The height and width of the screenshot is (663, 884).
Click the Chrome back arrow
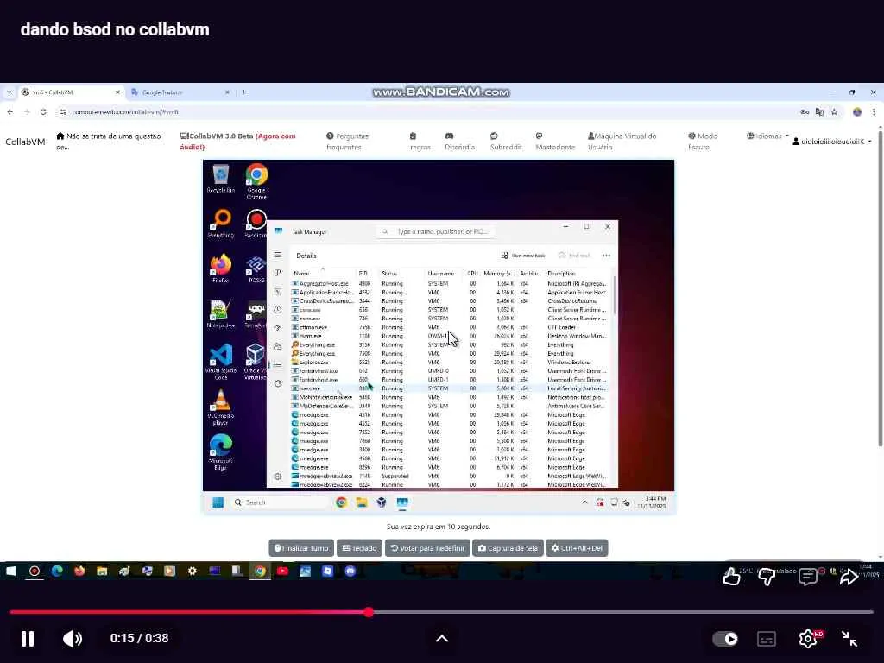10,111
